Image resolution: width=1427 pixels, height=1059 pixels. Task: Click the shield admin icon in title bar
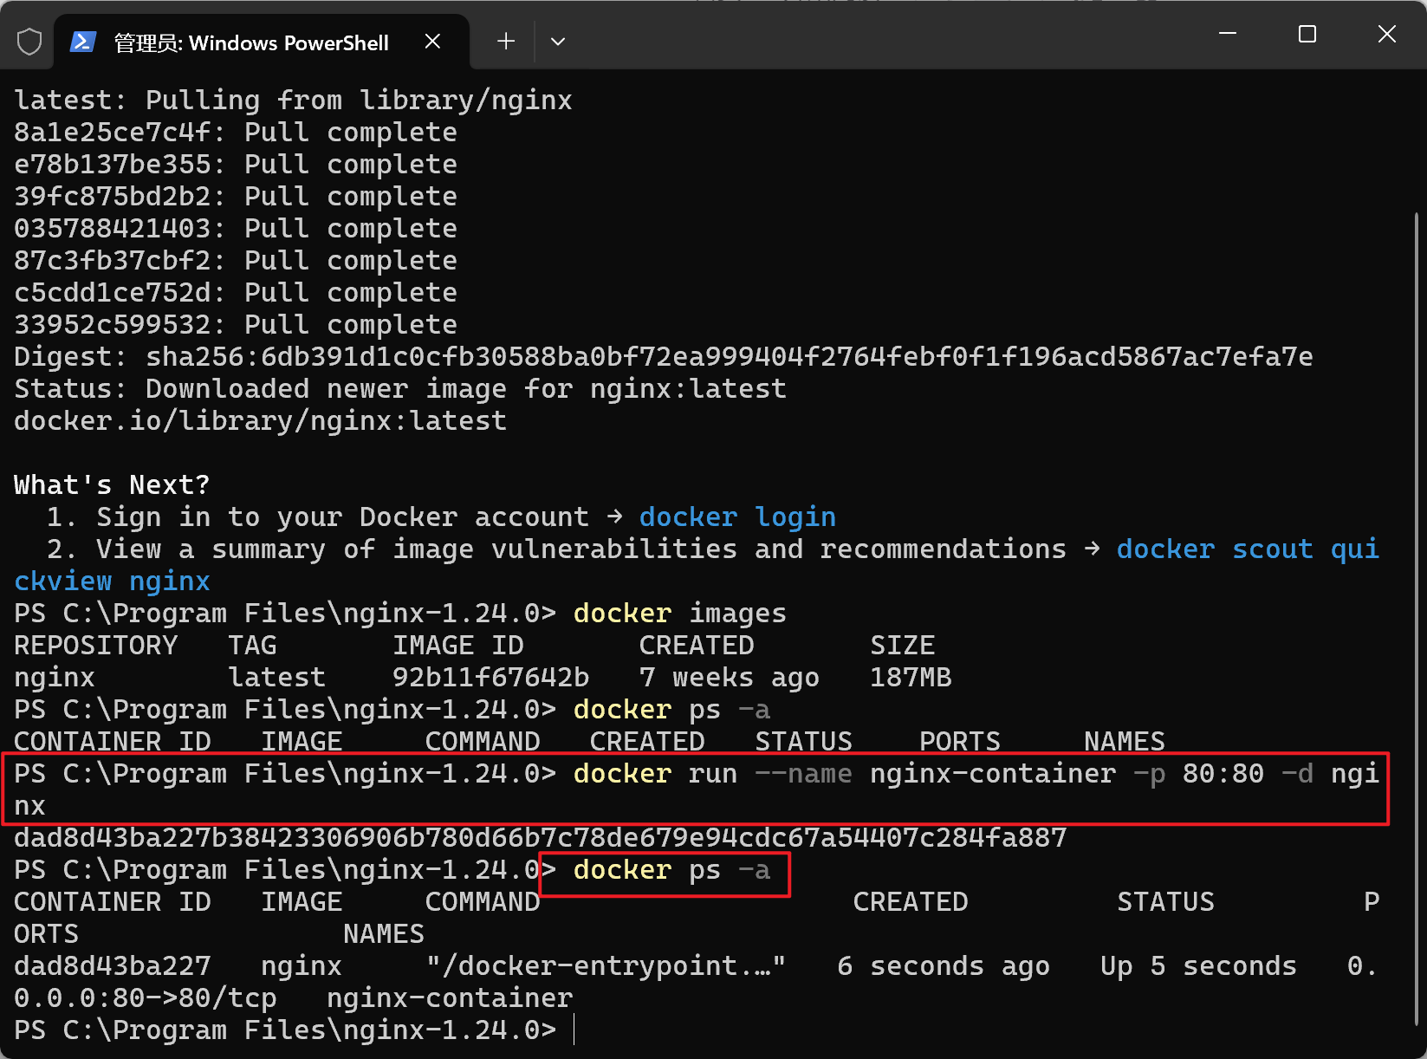[29, 42]
